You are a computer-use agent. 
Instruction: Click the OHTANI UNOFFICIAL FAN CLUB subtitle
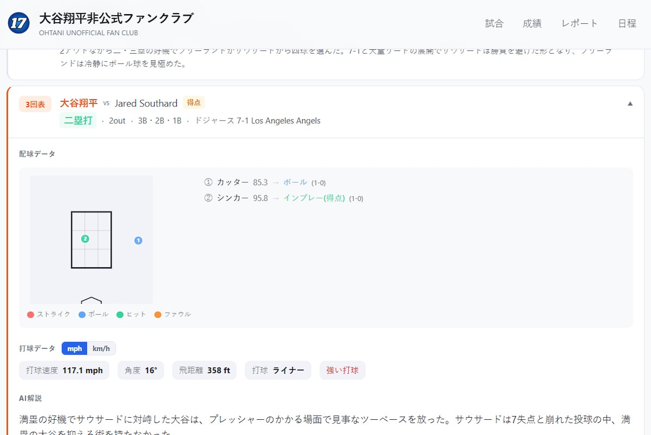pos(88,33)
